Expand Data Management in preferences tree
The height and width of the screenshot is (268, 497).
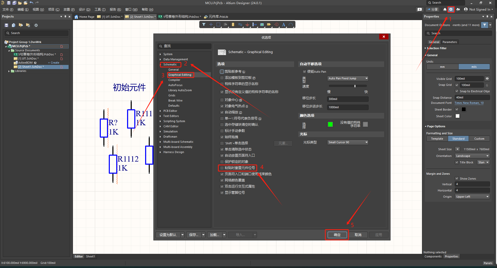tap(160, 59)
